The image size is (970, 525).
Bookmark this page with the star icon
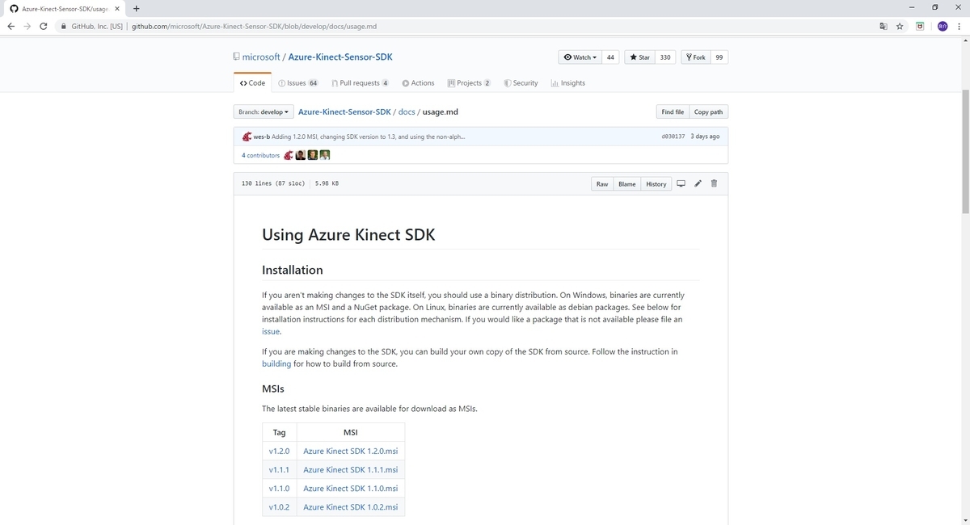click(x=900, y=26)
